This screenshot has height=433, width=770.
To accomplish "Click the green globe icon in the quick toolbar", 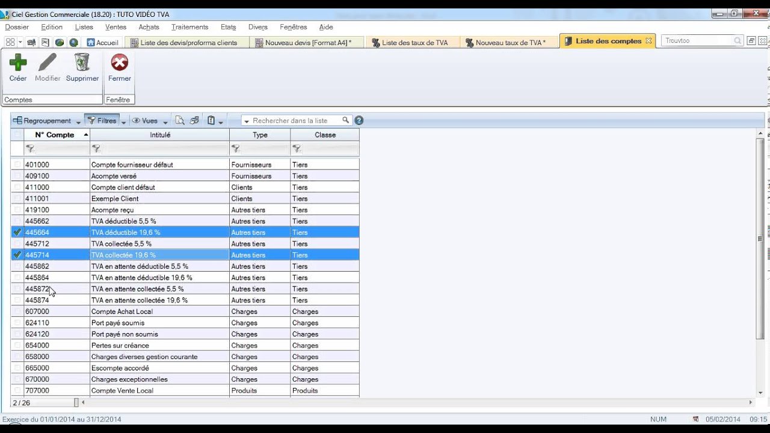I will [60, 42].
